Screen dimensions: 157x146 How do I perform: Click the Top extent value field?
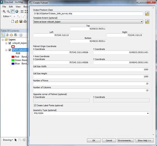(x=88, y=29)
